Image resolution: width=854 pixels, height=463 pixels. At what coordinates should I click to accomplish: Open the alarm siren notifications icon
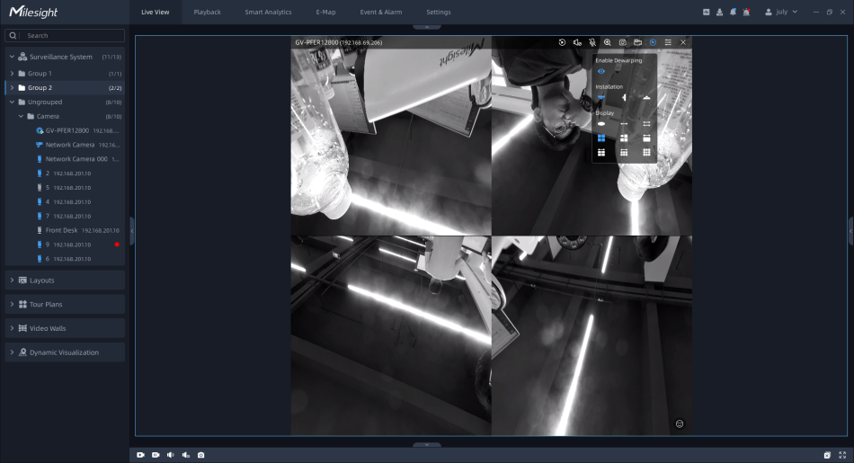tap(747, 12)
